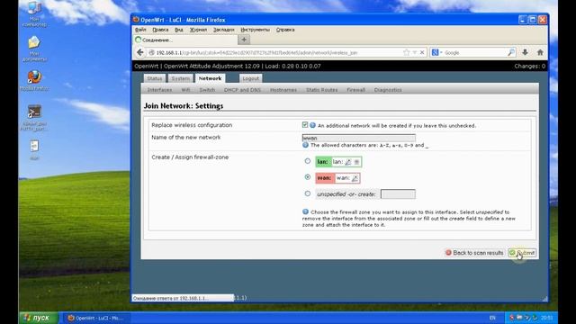Click the site identity icon in address bar
The width and height of the screenshot is (576, 324).
[151, 52]
